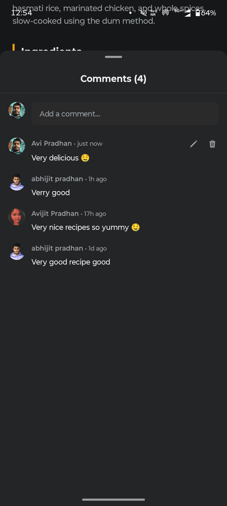Click Avi Pradhan's name
Image resolution: width=227 pixels, height=506 pixels.
52,143
